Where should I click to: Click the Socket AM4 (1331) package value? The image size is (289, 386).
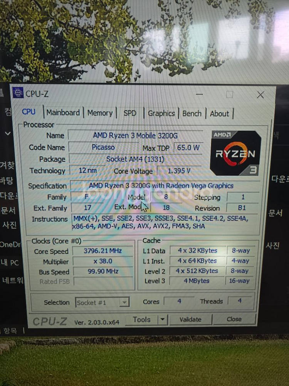[135, 159]
